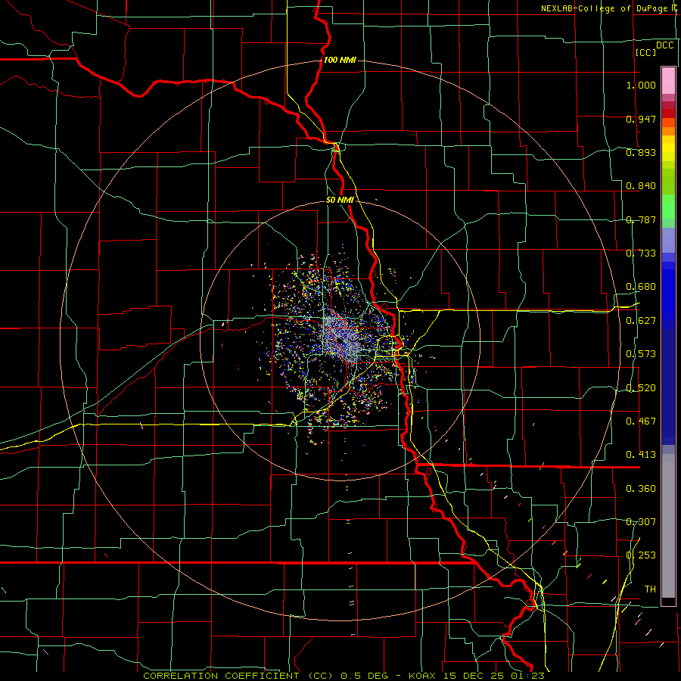Click the 0.573 scale value
This screenshot has height=681, width=681.
pyautogui.click(x=641, y=354)
